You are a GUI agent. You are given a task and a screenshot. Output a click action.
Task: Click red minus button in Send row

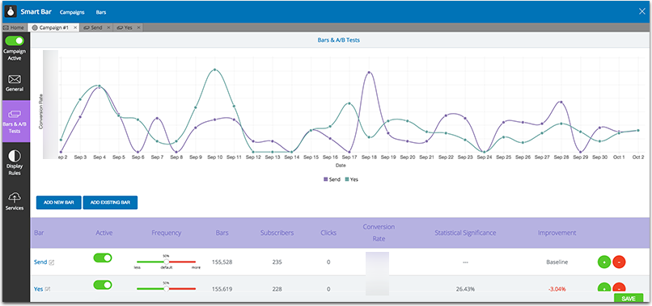tap(619, 262)
